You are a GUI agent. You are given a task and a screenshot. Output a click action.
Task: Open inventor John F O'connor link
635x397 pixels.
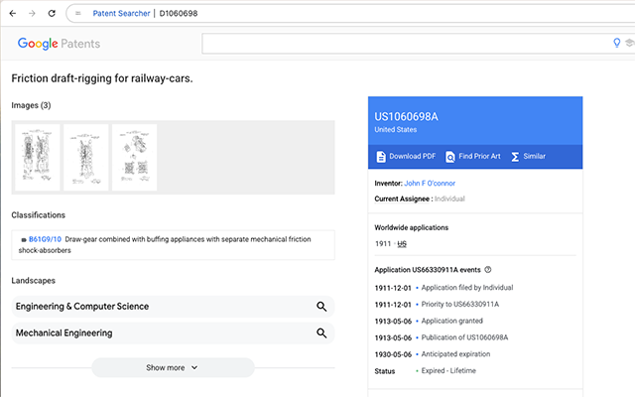click(x=430, y=183)
